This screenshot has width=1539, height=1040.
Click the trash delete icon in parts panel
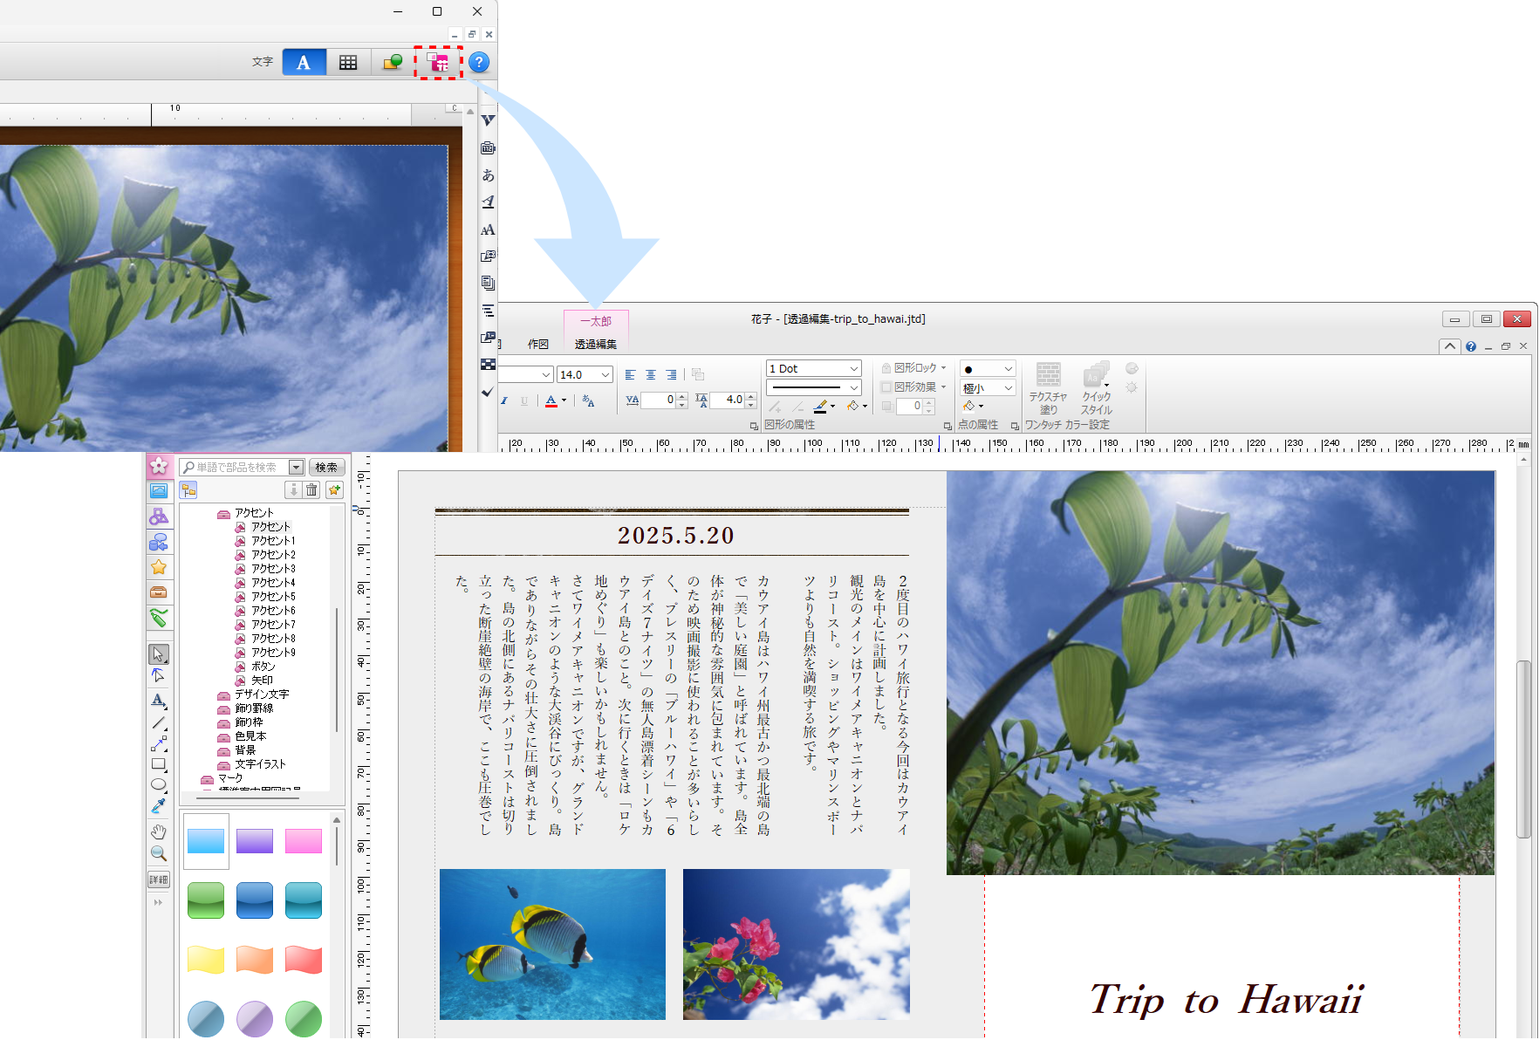(311, 490)
